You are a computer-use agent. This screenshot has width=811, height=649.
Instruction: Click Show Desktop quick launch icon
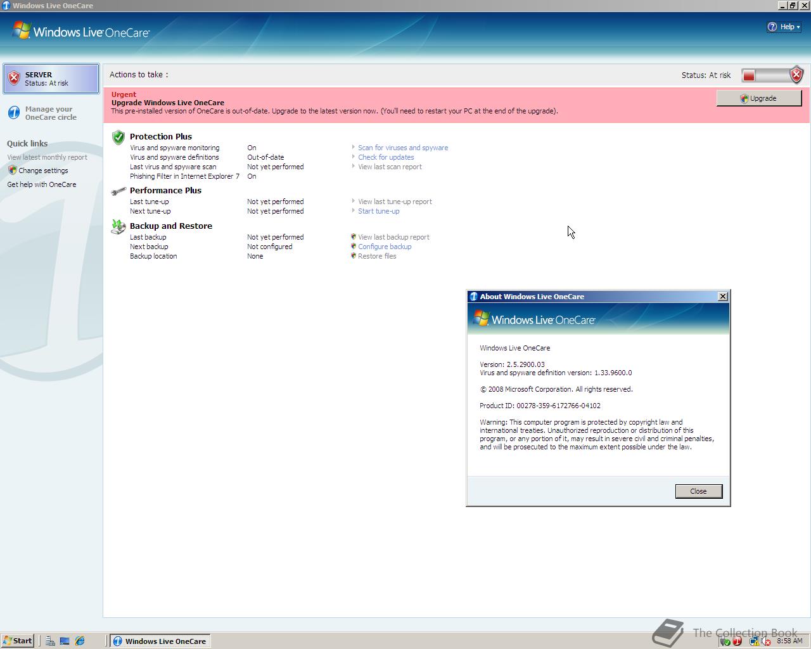[65, 641]
